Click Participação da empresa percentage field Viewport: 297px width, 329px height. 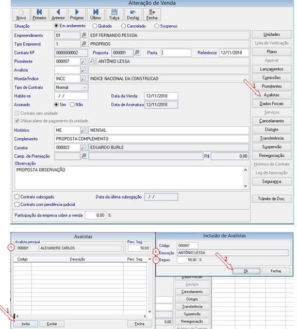click(x=95, y=215)
